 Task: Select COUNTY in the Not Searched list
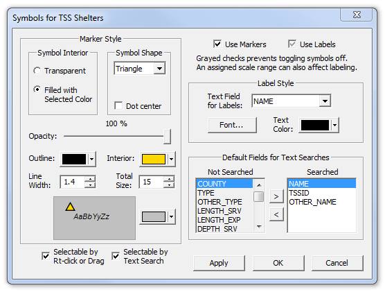click(x=224, y=184)
